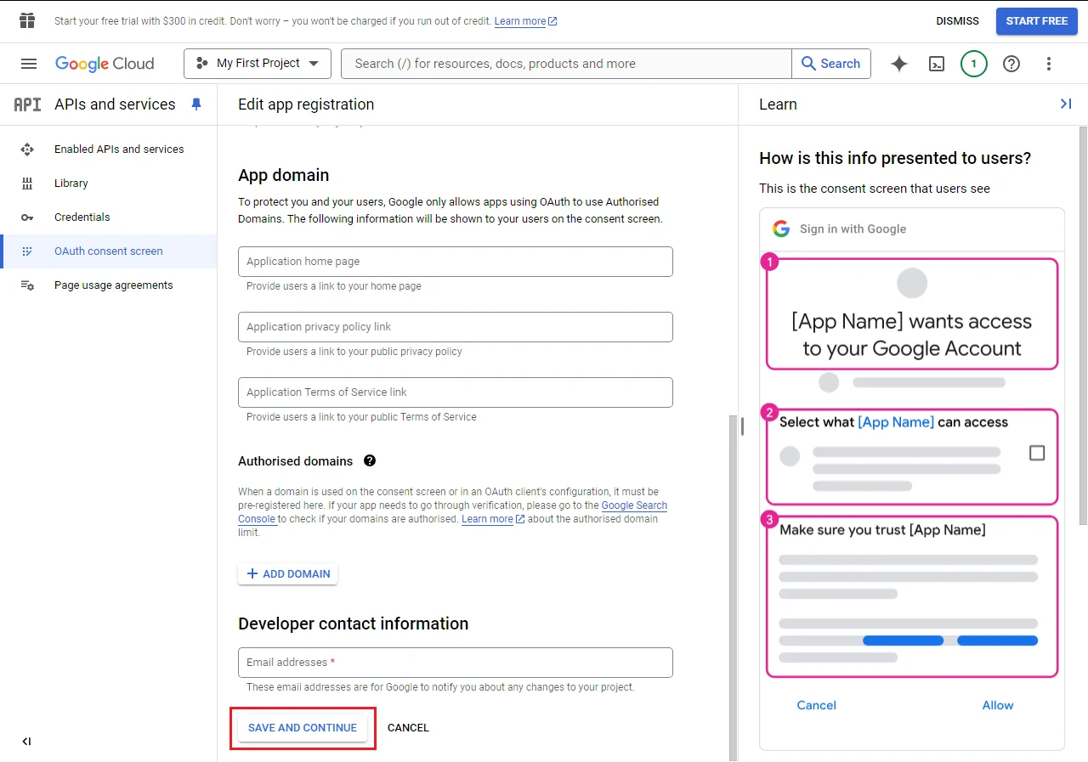
Task: Activate the Cloud Shell terminal icon
Action: click(937, 64)
